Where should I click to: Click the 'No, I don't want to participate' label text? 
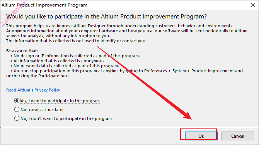coord(66,118)
